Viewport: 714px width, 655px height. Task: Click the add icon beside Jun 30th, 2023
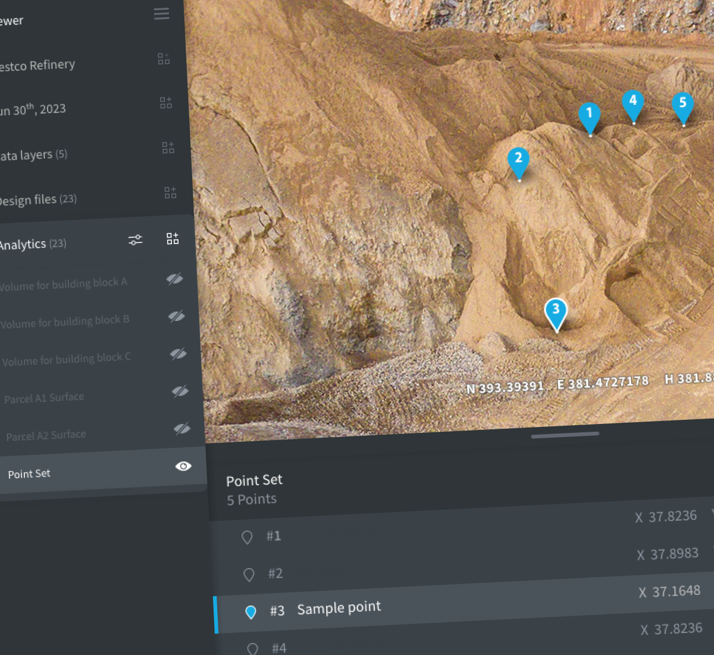click(165, 102)
